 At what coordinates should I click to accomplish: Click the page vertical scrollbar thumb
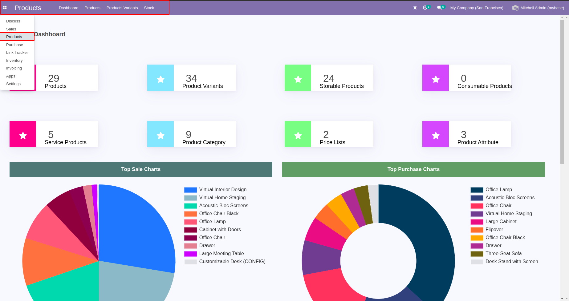(562, 92)
